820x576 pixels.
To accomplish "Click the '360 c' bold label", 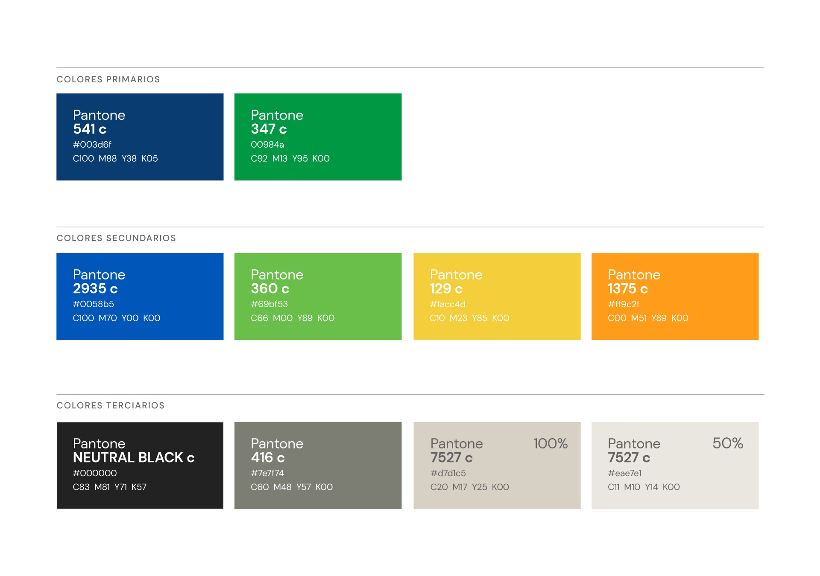I will (x=270, y=288).
